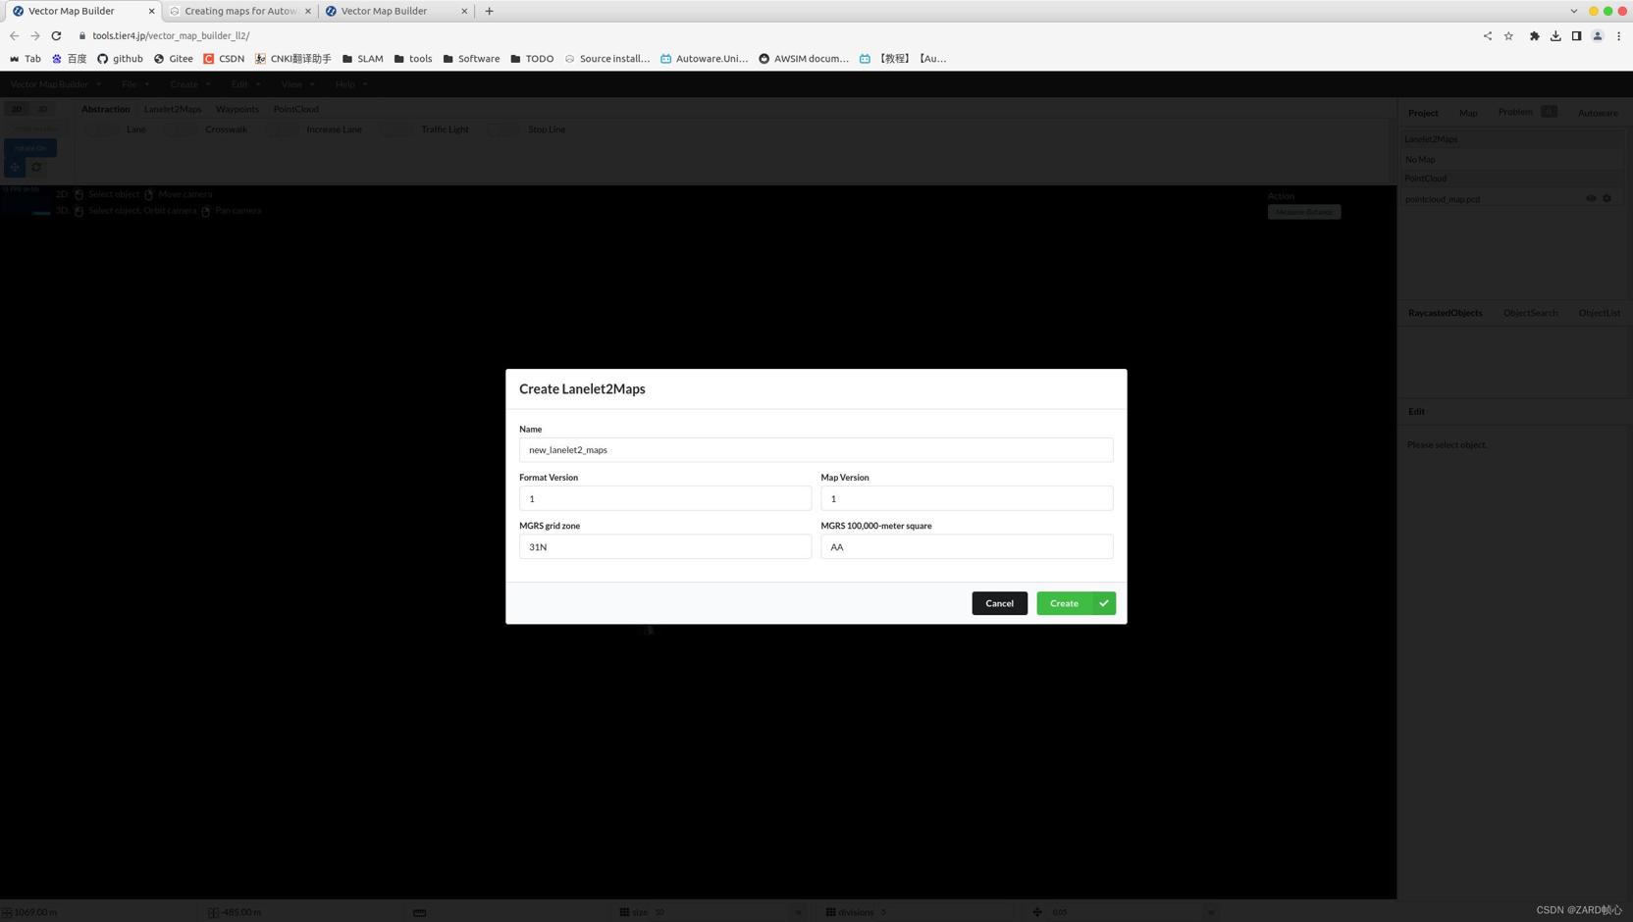The width and height of the screenshot is (1633, 922).
Task: Switch the view to 2D mode
Action: point(17,109)
